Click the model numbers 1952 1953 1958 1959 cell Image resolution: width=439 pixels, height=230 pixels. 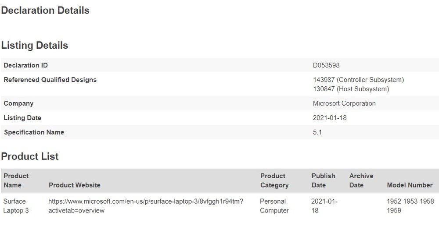[x=410, y=206]
